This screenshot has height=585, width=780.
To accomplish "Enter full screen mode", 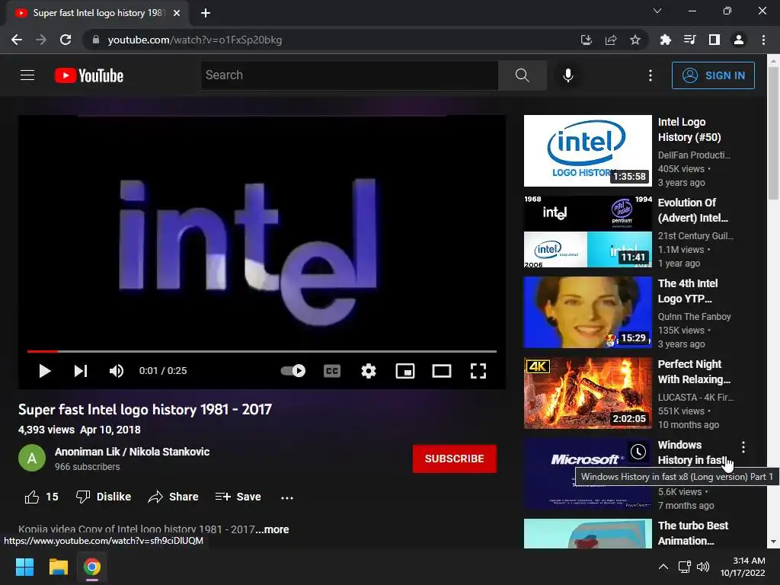I will point(478,371).
